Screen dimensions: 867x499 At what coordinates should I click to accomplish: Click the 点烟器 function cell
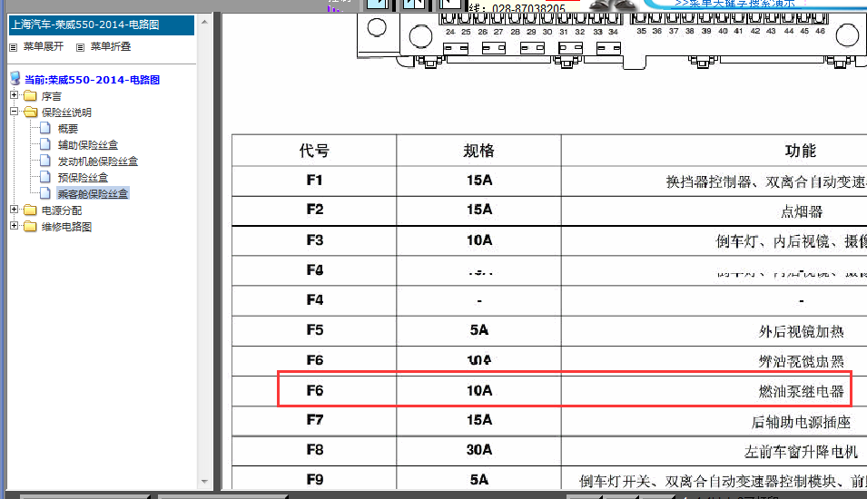tap(802, 211)
